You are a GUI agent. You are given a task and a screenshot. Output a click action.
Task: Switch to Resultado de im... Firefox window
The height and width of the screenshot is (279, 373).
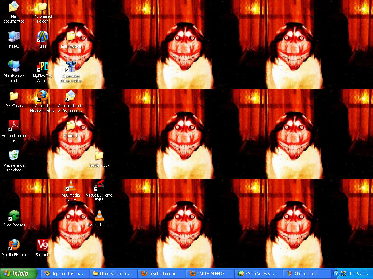[162, 274]
